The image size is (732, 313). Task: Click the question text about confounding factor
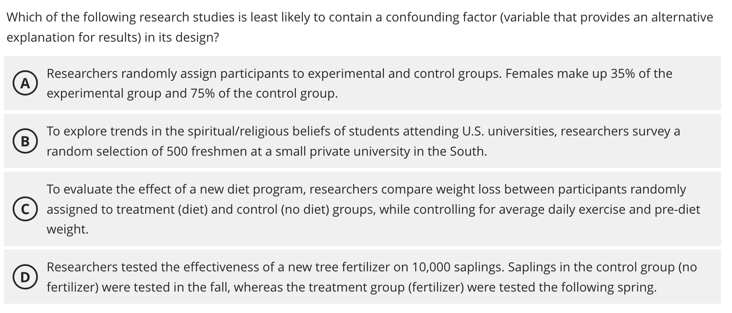point(360,27)
